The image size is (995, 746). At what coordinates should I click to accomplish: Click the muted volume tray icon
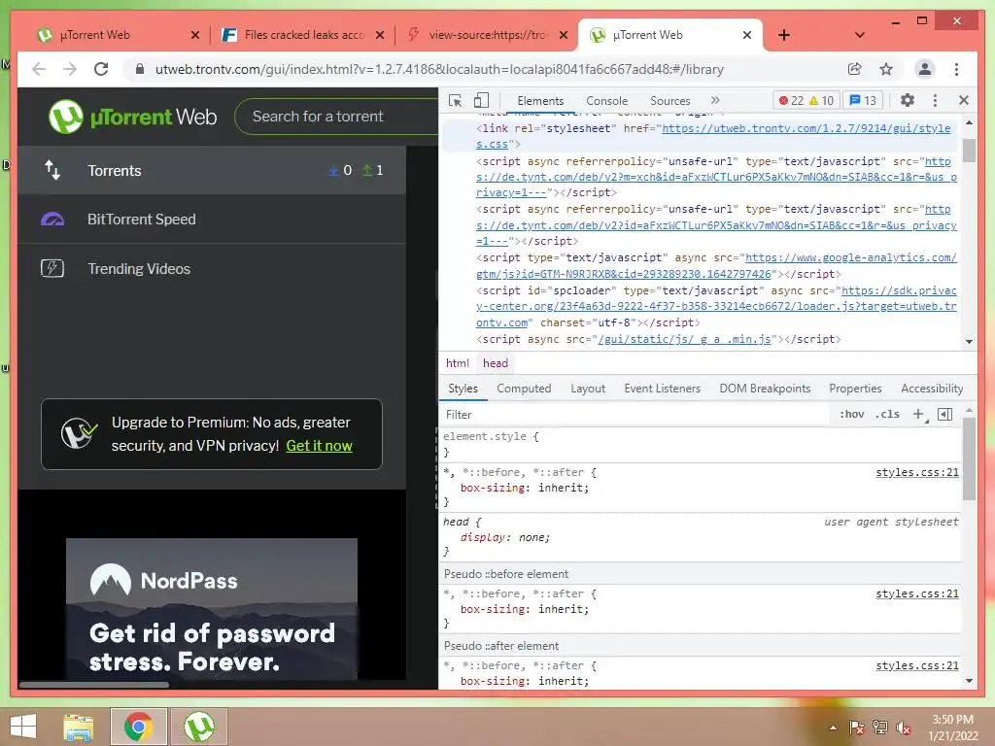pos(904,728)
